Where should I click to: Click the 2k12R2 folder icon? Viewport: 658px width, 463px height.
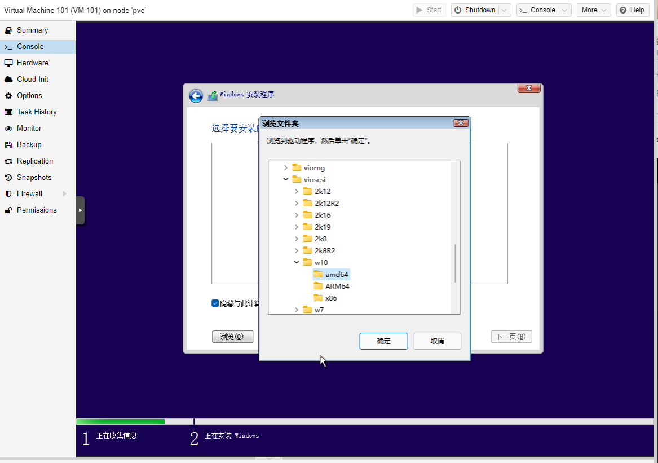click(308, 203)
